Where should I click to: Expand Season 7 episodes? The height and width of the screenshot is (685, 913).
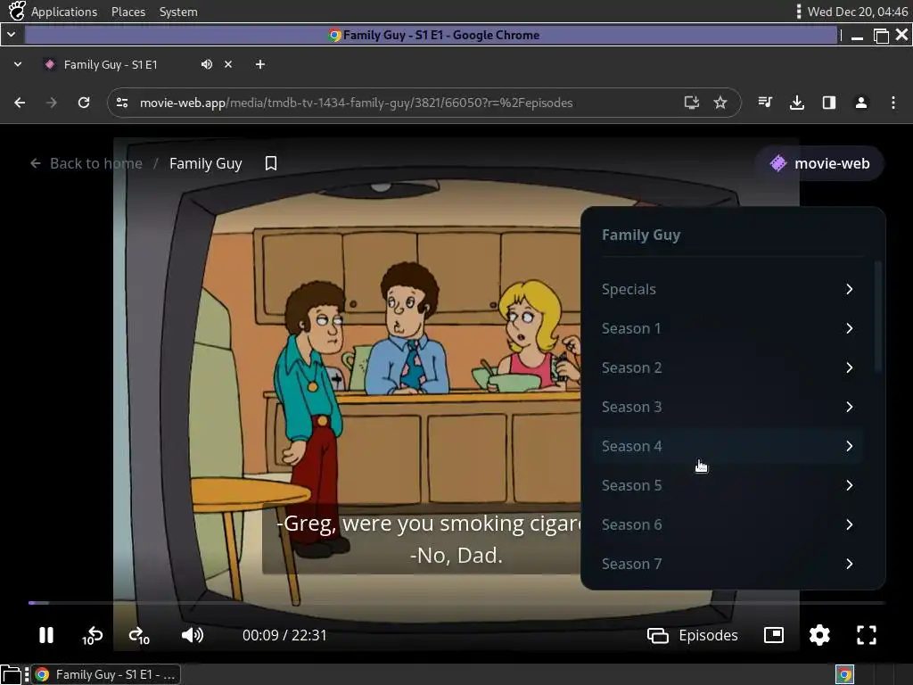tap(728, 564)
